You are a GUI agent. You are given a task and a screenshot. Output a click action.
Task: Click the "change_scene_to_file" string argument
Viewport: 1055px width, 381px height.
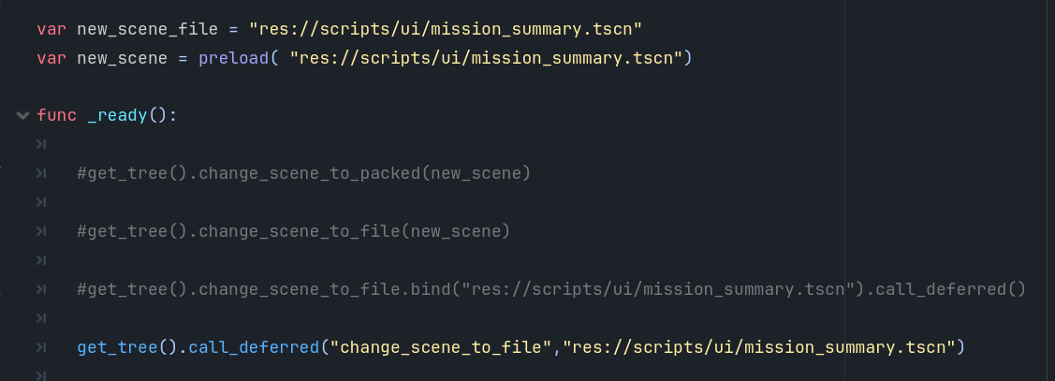coord(445,348)
